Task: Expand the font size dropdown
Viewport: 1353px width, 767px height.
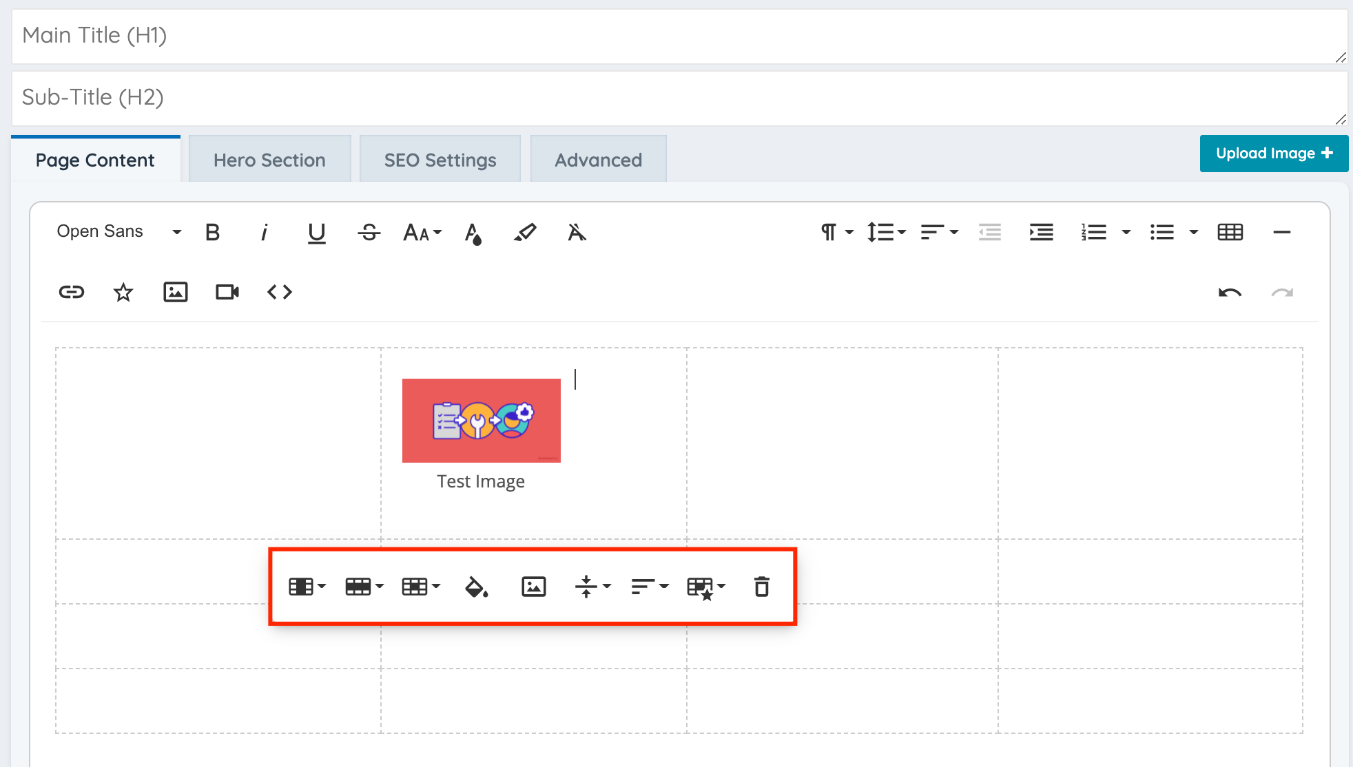Action: coord(422,233)
